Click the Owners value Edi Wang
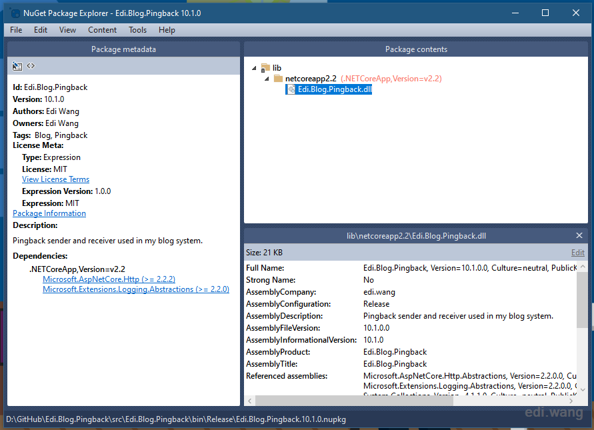 point(62,123)
